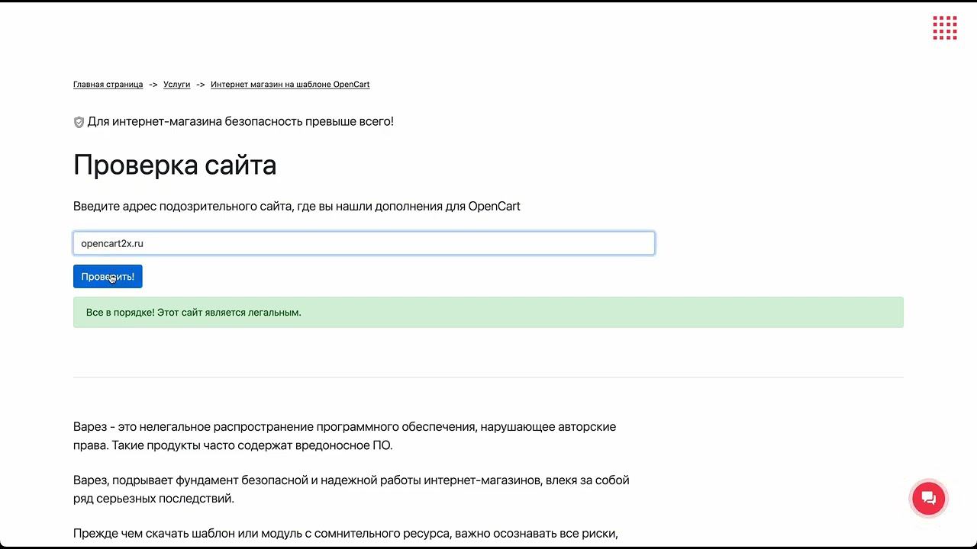Image resolution: width=977 pixels, height=549 pixels.
Task: Open the Услуги breadcrumb link
Action: [176, 85]
